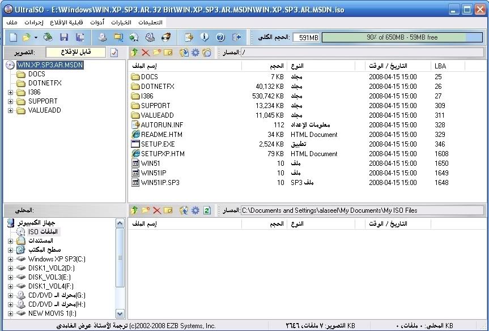The height and width of the screenshot is (331, 489).
Task: Click the local tree vertical scrollbar thumb
Action: pos(120,258)
